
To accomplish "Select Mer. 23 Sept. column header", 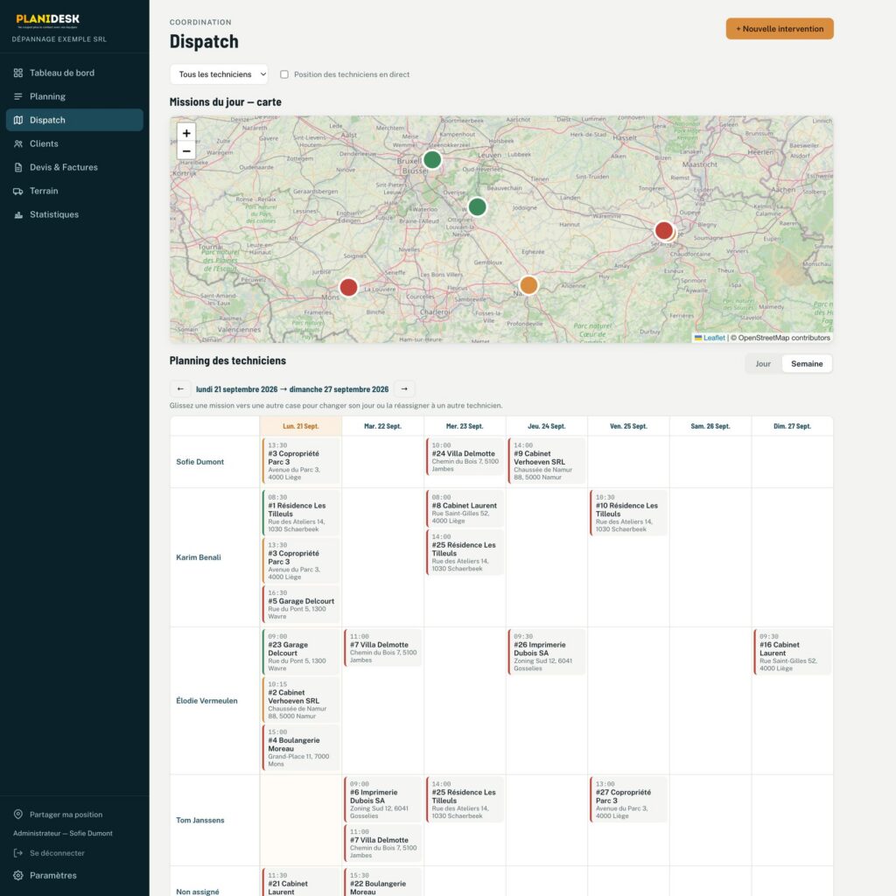I will click(x=465, y=426).
